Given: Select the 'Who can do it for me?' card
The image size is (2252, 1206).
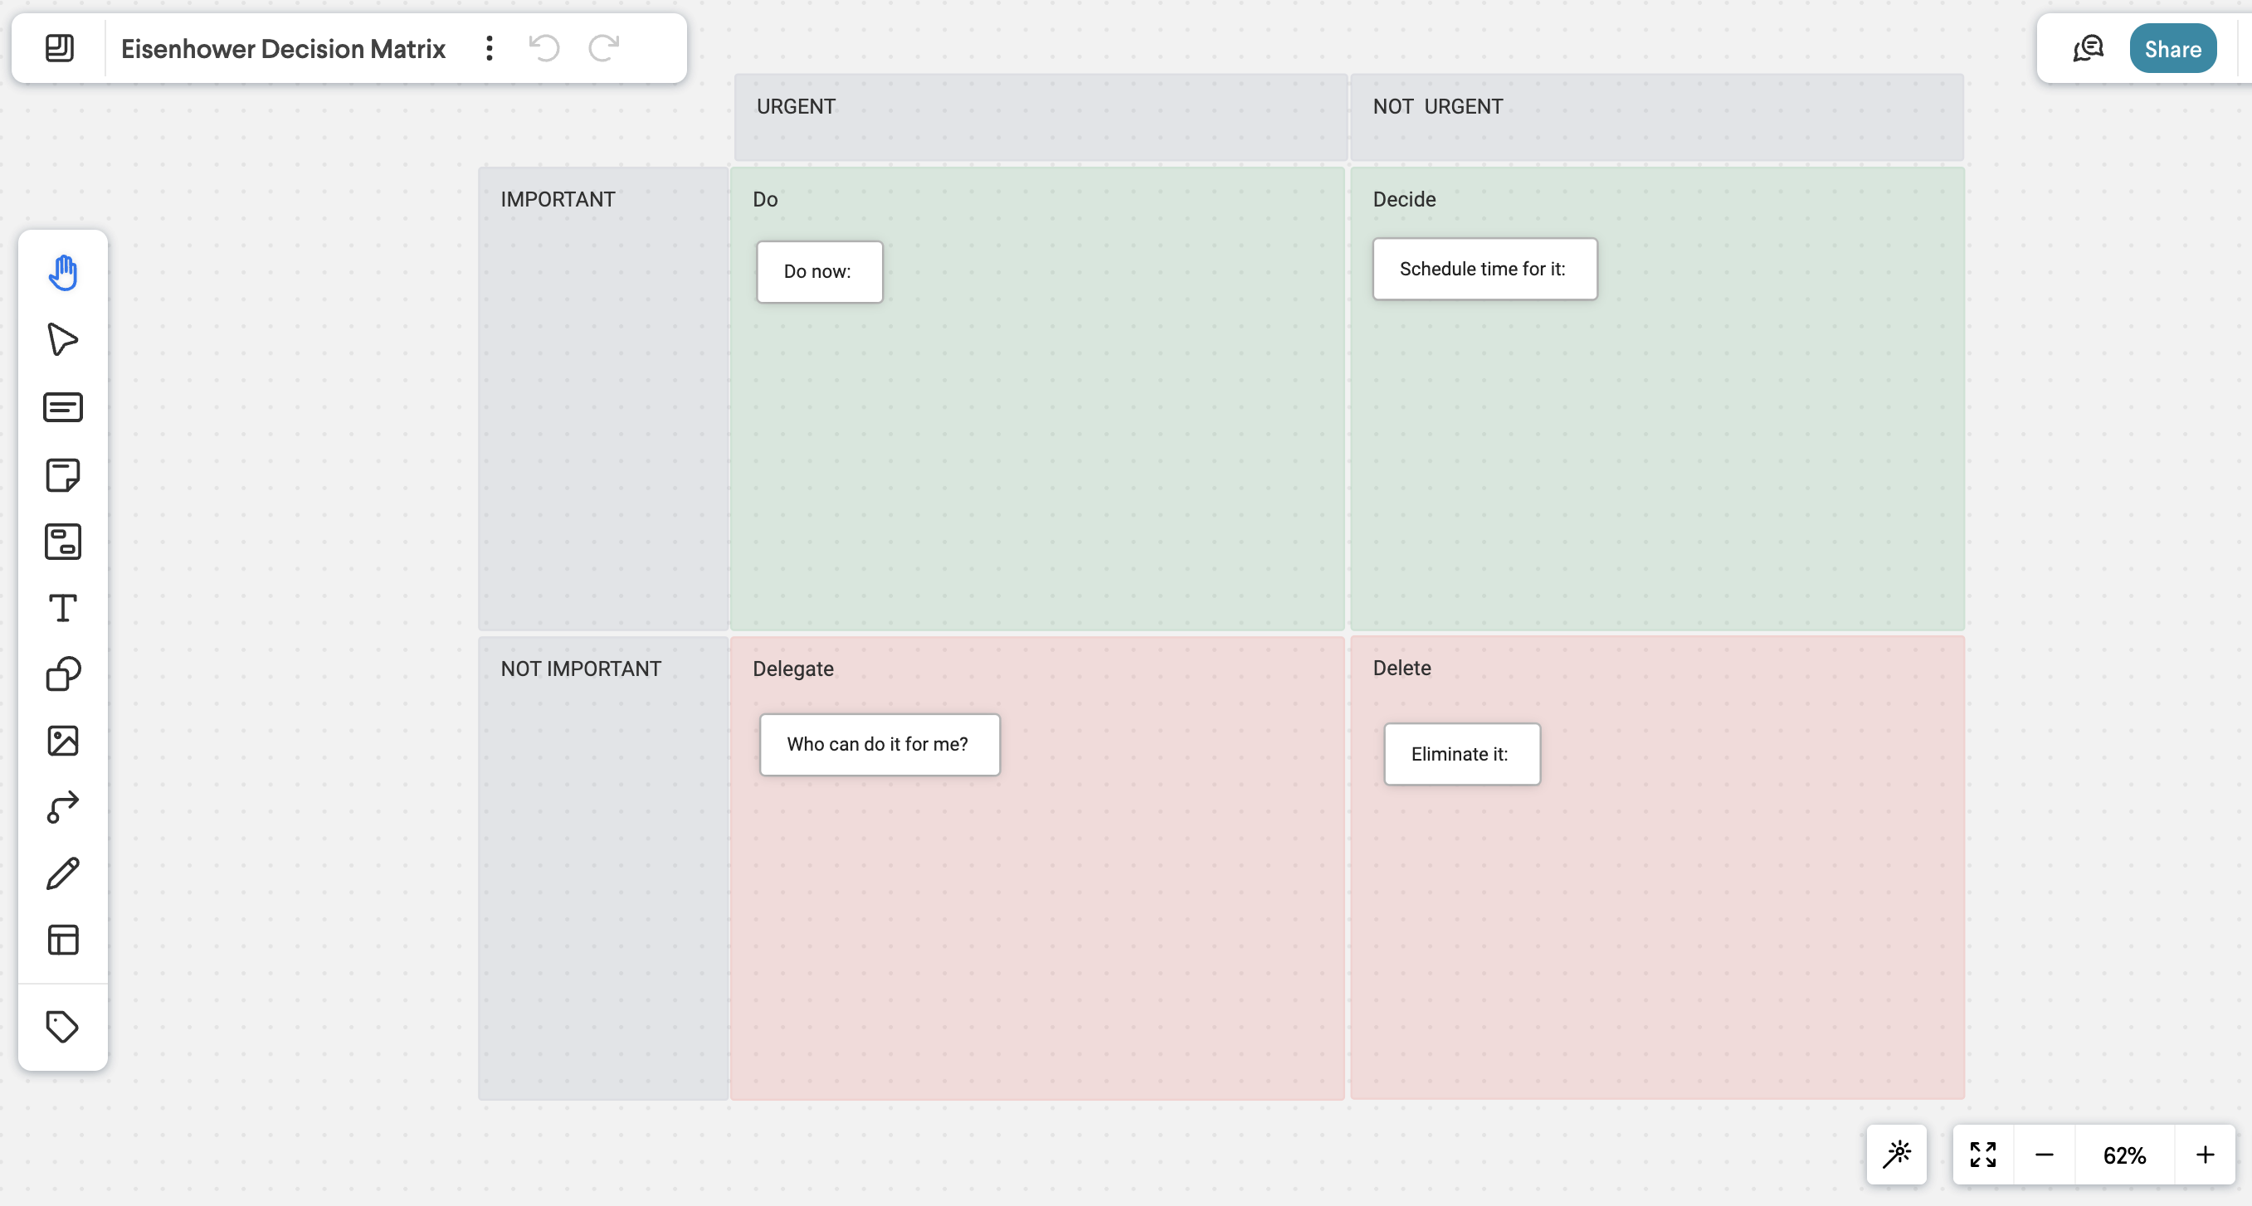Looking at the screenshot, I should [880, 745].
